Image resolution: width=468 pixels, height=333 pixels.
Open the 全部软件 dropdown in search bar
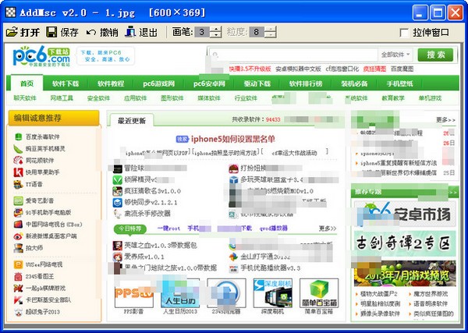(395, 55)
